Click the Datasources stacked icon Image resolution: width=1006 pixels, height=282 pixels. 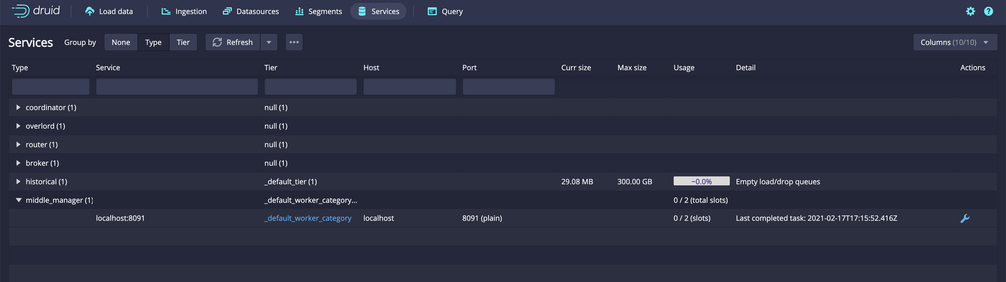click(227, 11)
